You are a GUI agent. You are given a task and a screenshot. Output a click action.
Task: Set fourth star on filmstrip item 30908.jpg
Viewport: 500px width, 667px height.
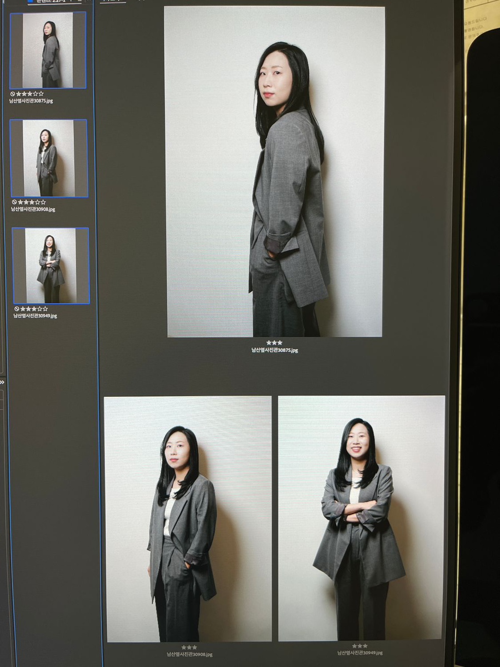click(37, 202)
